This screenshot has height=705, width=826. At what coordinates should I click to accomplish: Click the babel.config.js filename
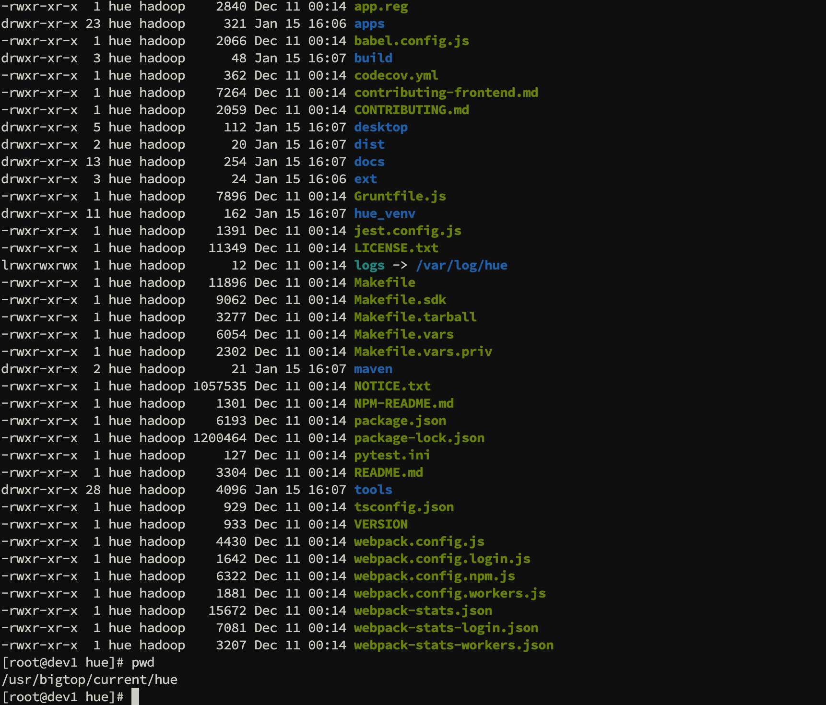pos(411,41)
